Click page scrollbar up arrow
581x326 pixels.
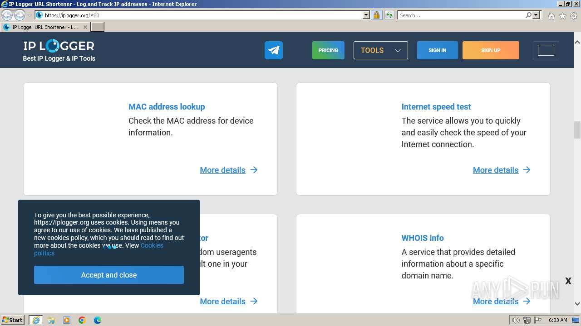[577, 42]
